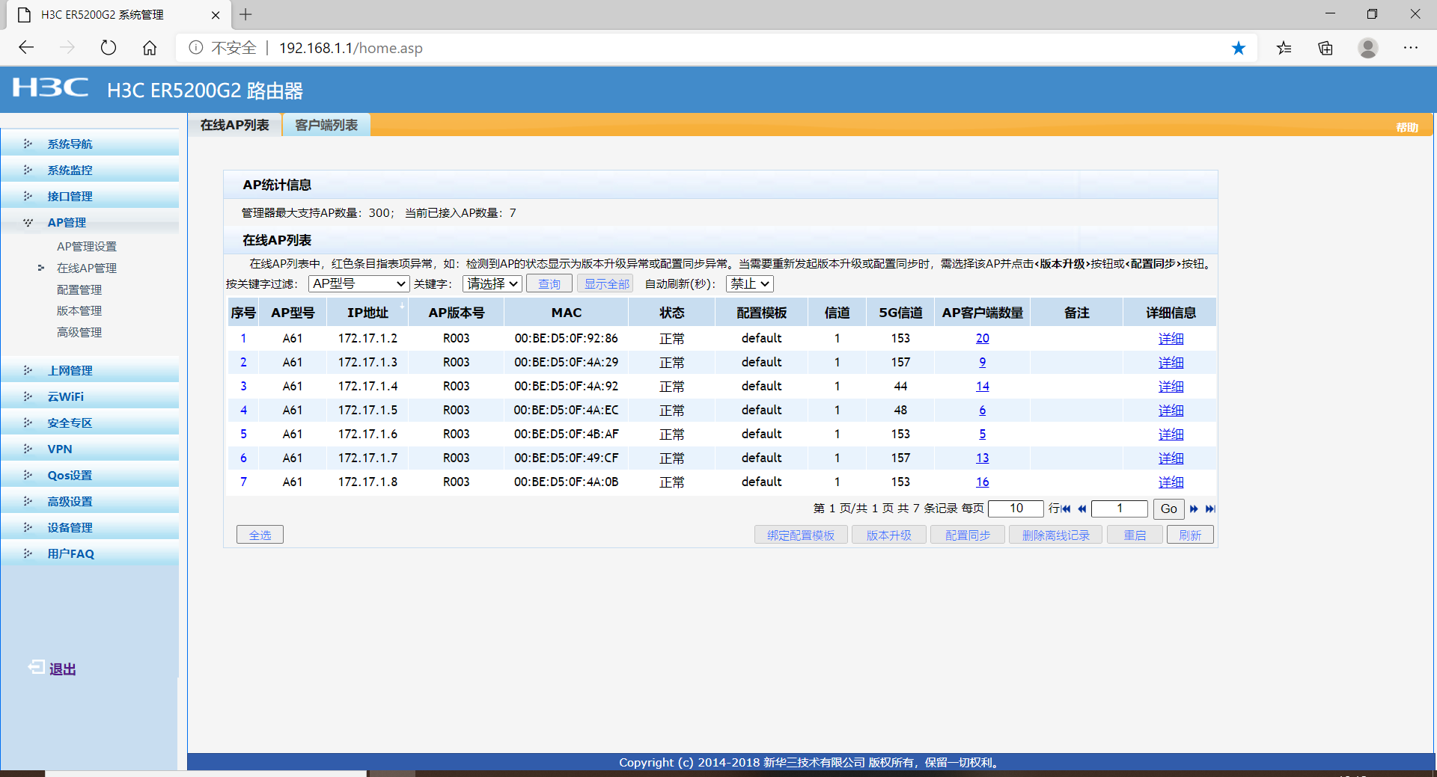Screen dimensions: 1437x777
Task: Open the auto-refresh 禁止 dropdown
Action: (x=749, y=284)
